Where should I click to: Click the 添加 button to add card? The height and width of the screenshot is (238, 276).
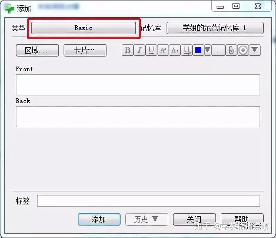[x=99, y=219]
